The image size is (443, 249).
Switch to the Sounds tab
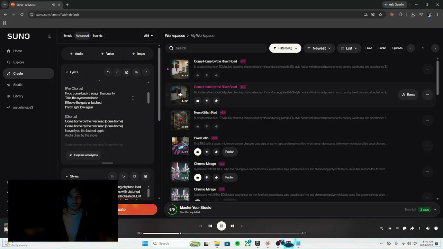click(x=97, y=36)
